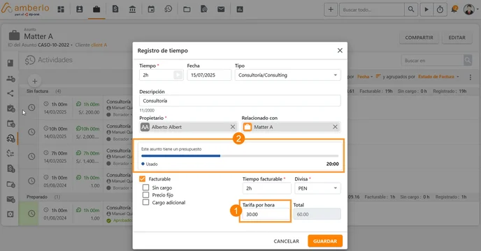Remove Alberto Albert from Propietario
The height and width of the screenshot is (251, 481).
pos(233,127)
